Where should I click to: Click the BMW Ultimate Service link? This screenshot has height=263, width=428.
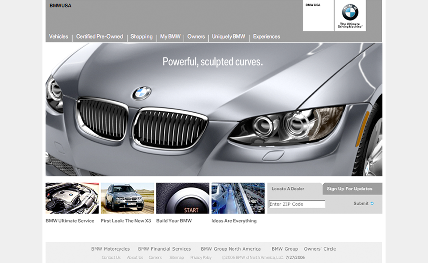tap(70, 221)
